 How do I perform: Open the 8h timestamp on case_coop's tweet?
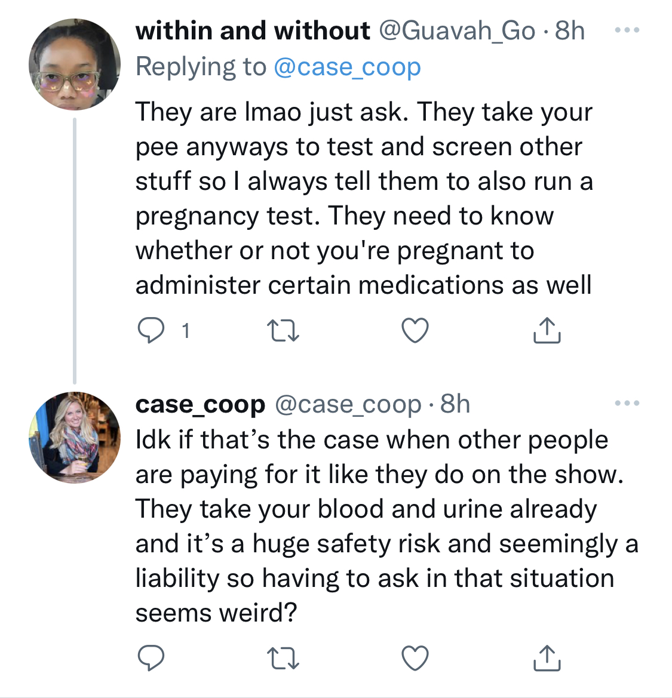click(455, 404)
